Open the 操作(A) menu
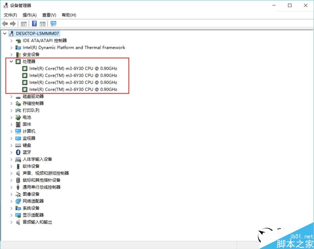 point(29,15)
